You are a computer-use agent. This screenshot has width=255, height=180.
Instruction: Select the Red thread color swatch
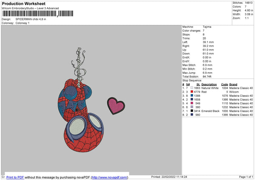[192, 92]
